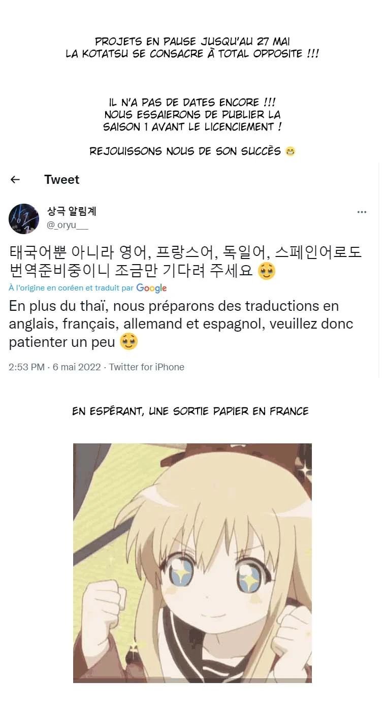Screen dimensions: 385x710
Task: Click 'IL N'A PAS DE DATES ENCORE' line
Action: click(x=192, y=103)
